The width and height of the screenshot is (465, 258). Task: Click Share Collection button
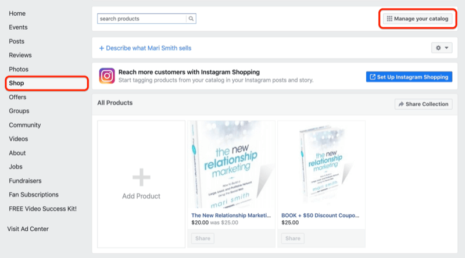[x=423, y=104]
